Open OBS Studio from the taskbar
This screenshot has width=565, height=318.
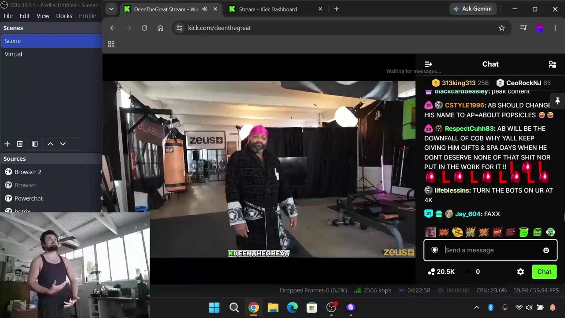(331, 307)
